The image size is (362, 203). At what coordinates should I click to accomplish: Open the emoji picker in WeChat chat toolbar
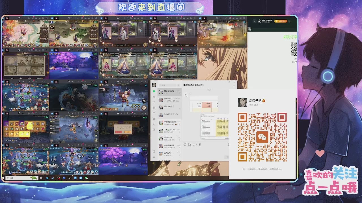(185, 144)
